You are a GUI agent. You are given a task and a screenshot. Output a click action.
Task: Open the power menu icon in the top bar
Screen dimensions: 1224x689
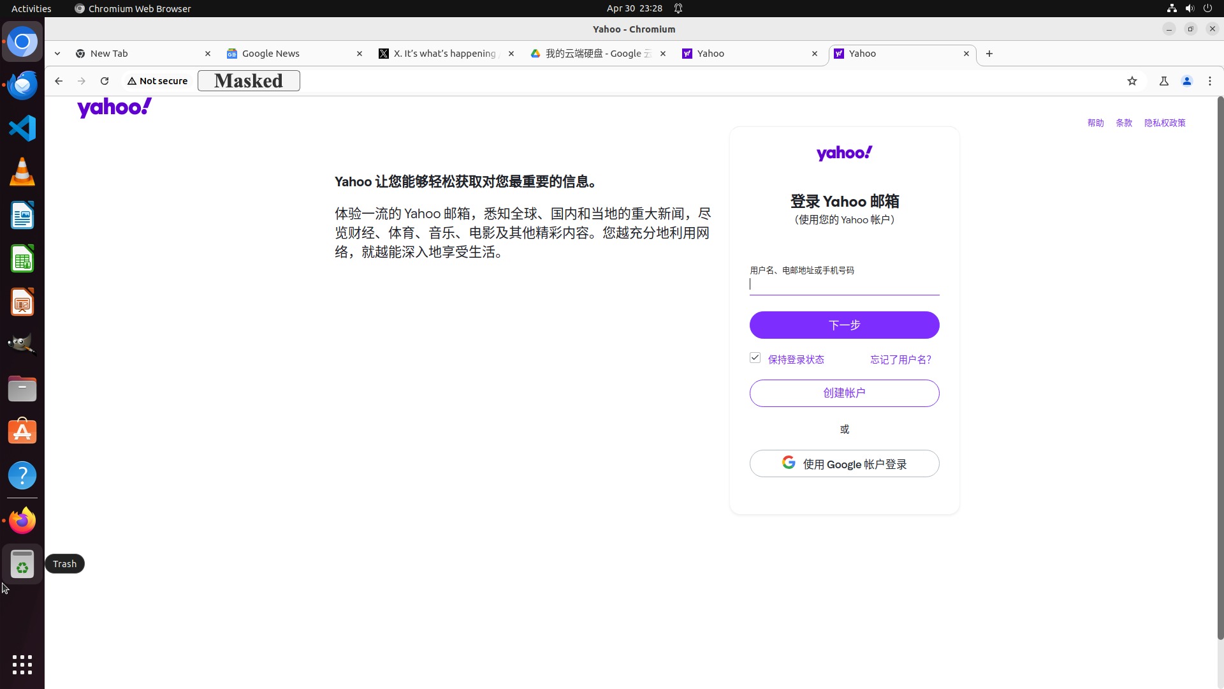tap(1207, 8)
